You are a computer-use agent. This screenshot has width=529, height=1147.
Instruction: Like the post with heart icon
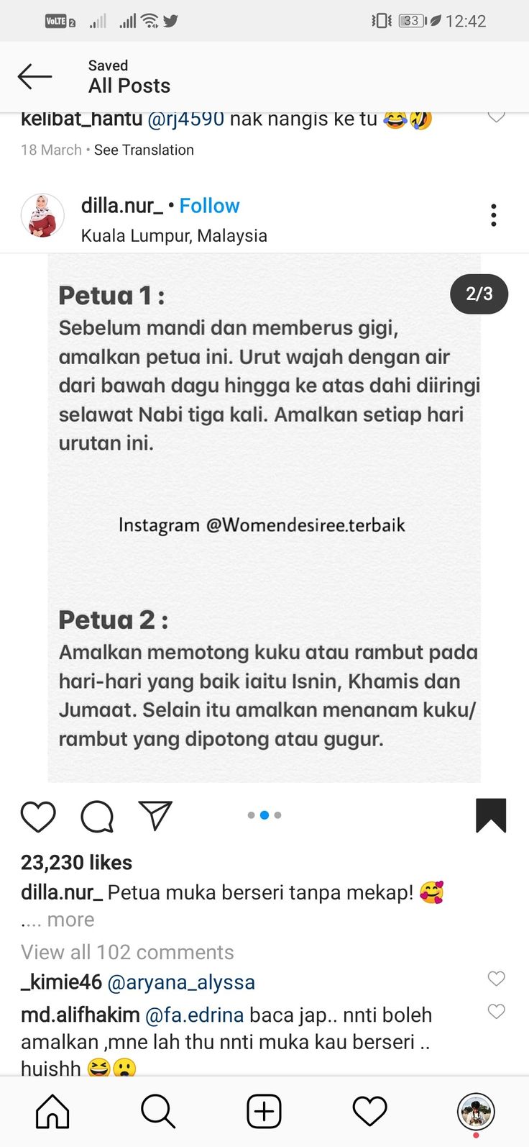[38, 816]
